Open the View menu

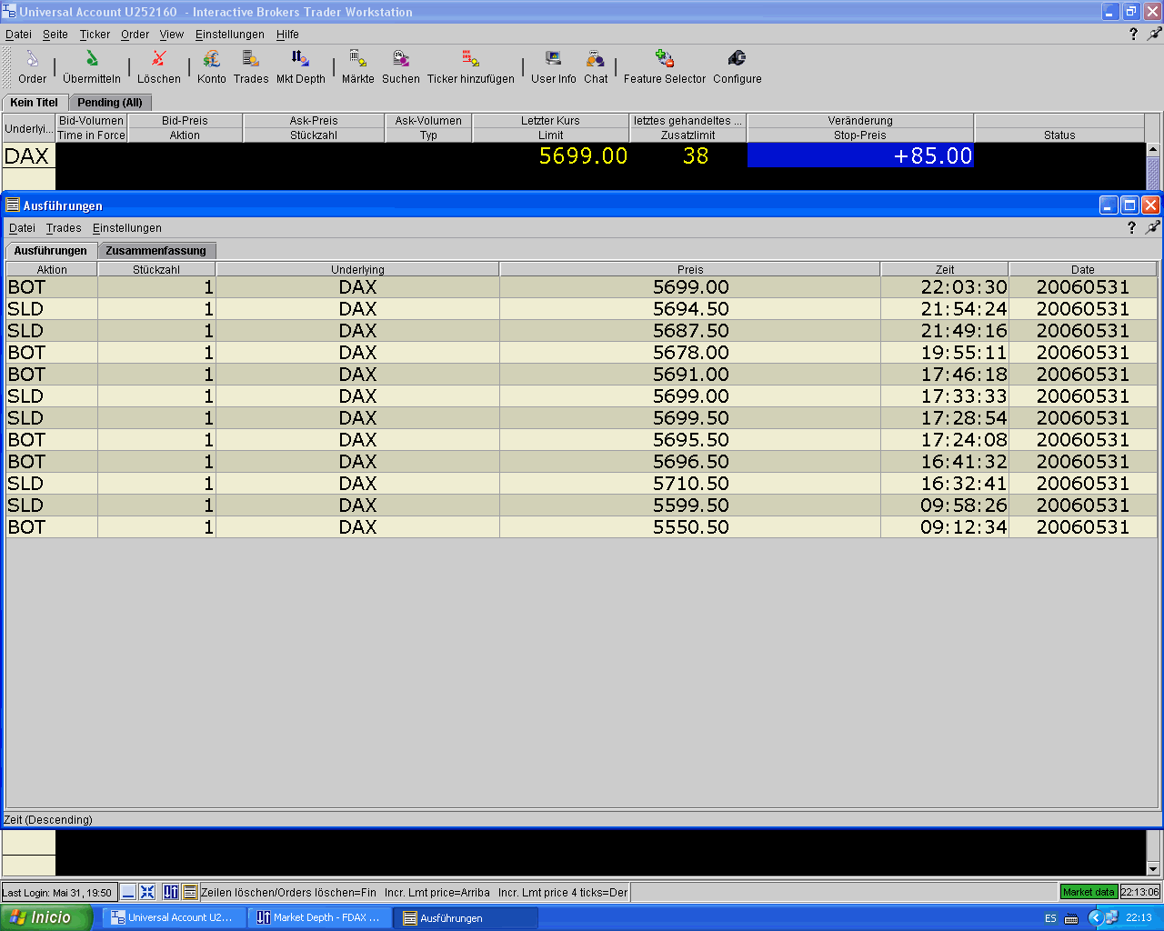click(x=172, y=35)
